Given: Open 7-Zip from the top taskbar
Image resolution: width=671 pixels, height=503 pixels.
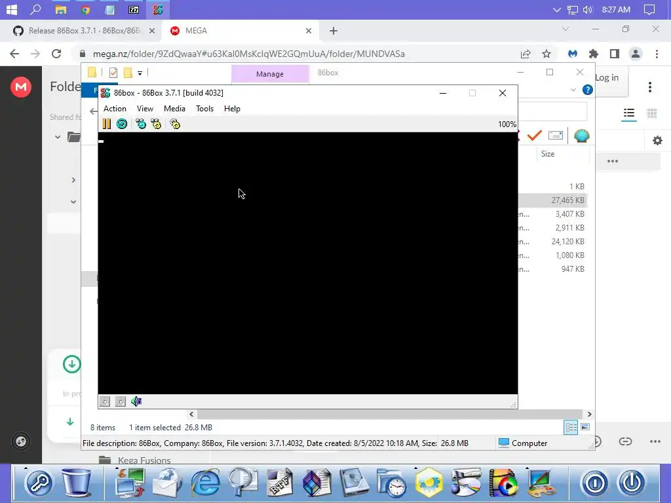Looking at the screenshot, I should [134, 9].
